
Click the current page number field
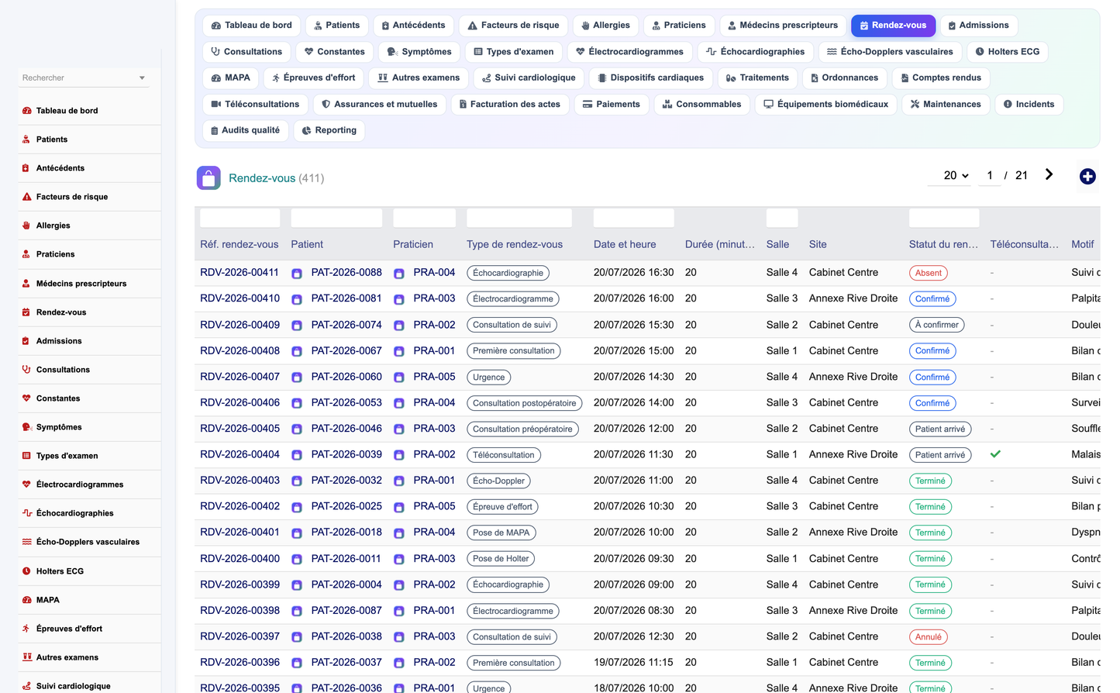pos(990,176)
